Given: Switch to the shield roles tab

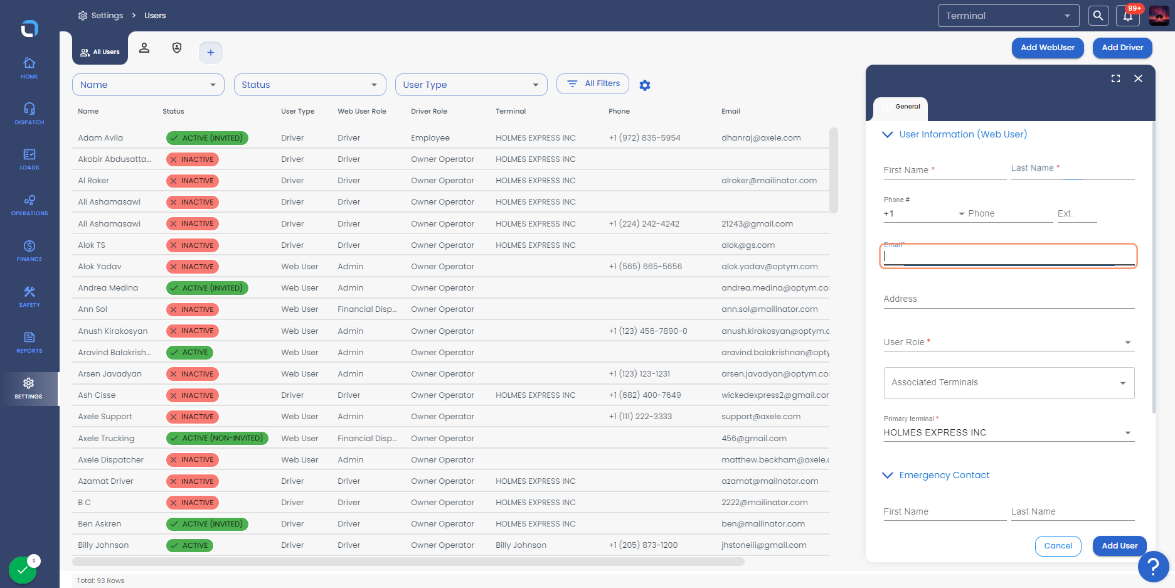Looking at the screenshot, I should coord(177,48).
